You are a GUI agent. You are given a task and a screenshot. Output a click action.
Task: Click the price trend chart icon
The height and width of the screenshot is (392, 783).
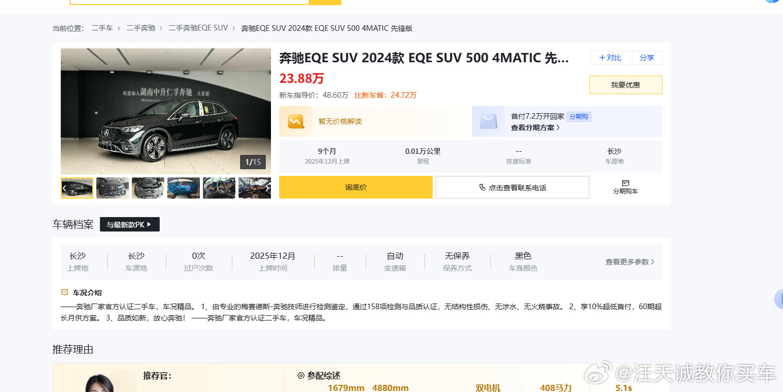click(296, 121)
